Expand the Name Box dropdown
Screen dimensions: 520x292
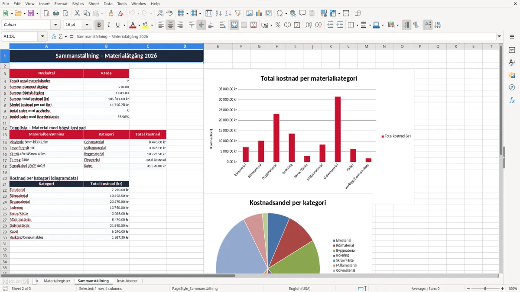(x=42, y=37)
